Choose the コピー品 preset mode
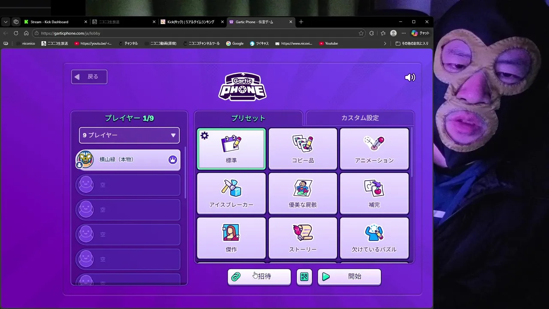549x309 pixels. click(x=303, y=148)
